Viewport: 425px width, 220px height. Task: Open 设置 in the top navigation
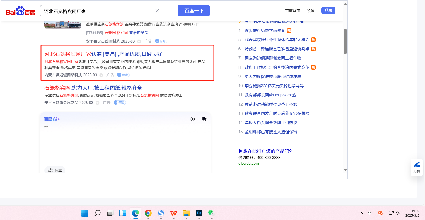[x=311, y=11]
